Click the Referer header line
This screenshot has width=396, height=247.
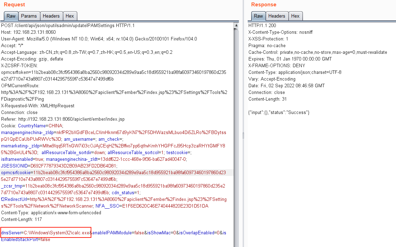(63, 119)
